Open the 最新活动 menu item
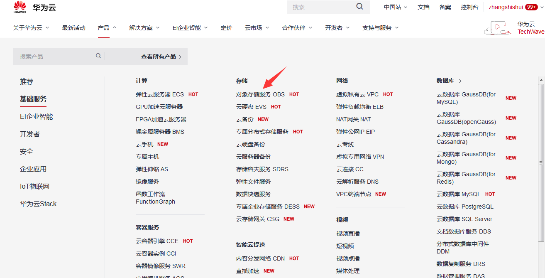545x278 pixels. pos(73,28)
